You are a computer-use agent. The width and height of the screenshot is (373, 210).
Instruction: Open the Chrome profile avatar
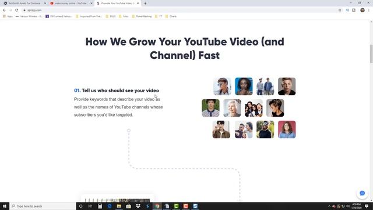pyautogui.click(x=363, y=10)
